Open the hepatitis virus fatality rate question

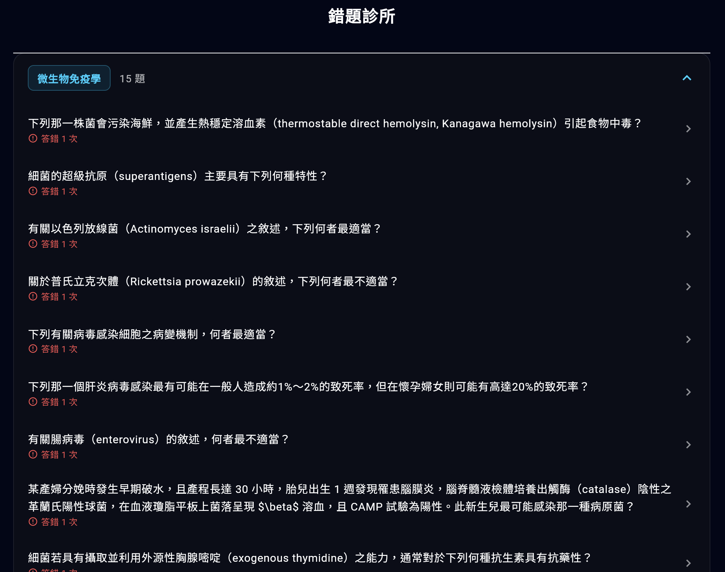pyautogui.click(x=689, y=392)
